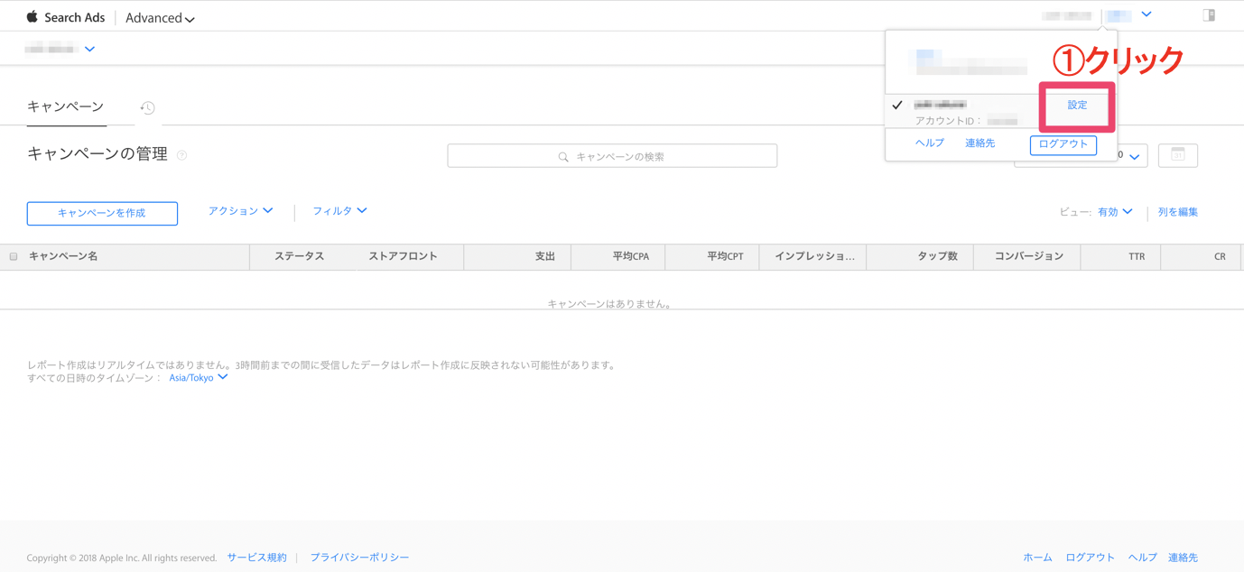This screenshot has width=1244, height=572.
Task: Click the magnifier icon in search box
Action: click(x=563, y=157)
